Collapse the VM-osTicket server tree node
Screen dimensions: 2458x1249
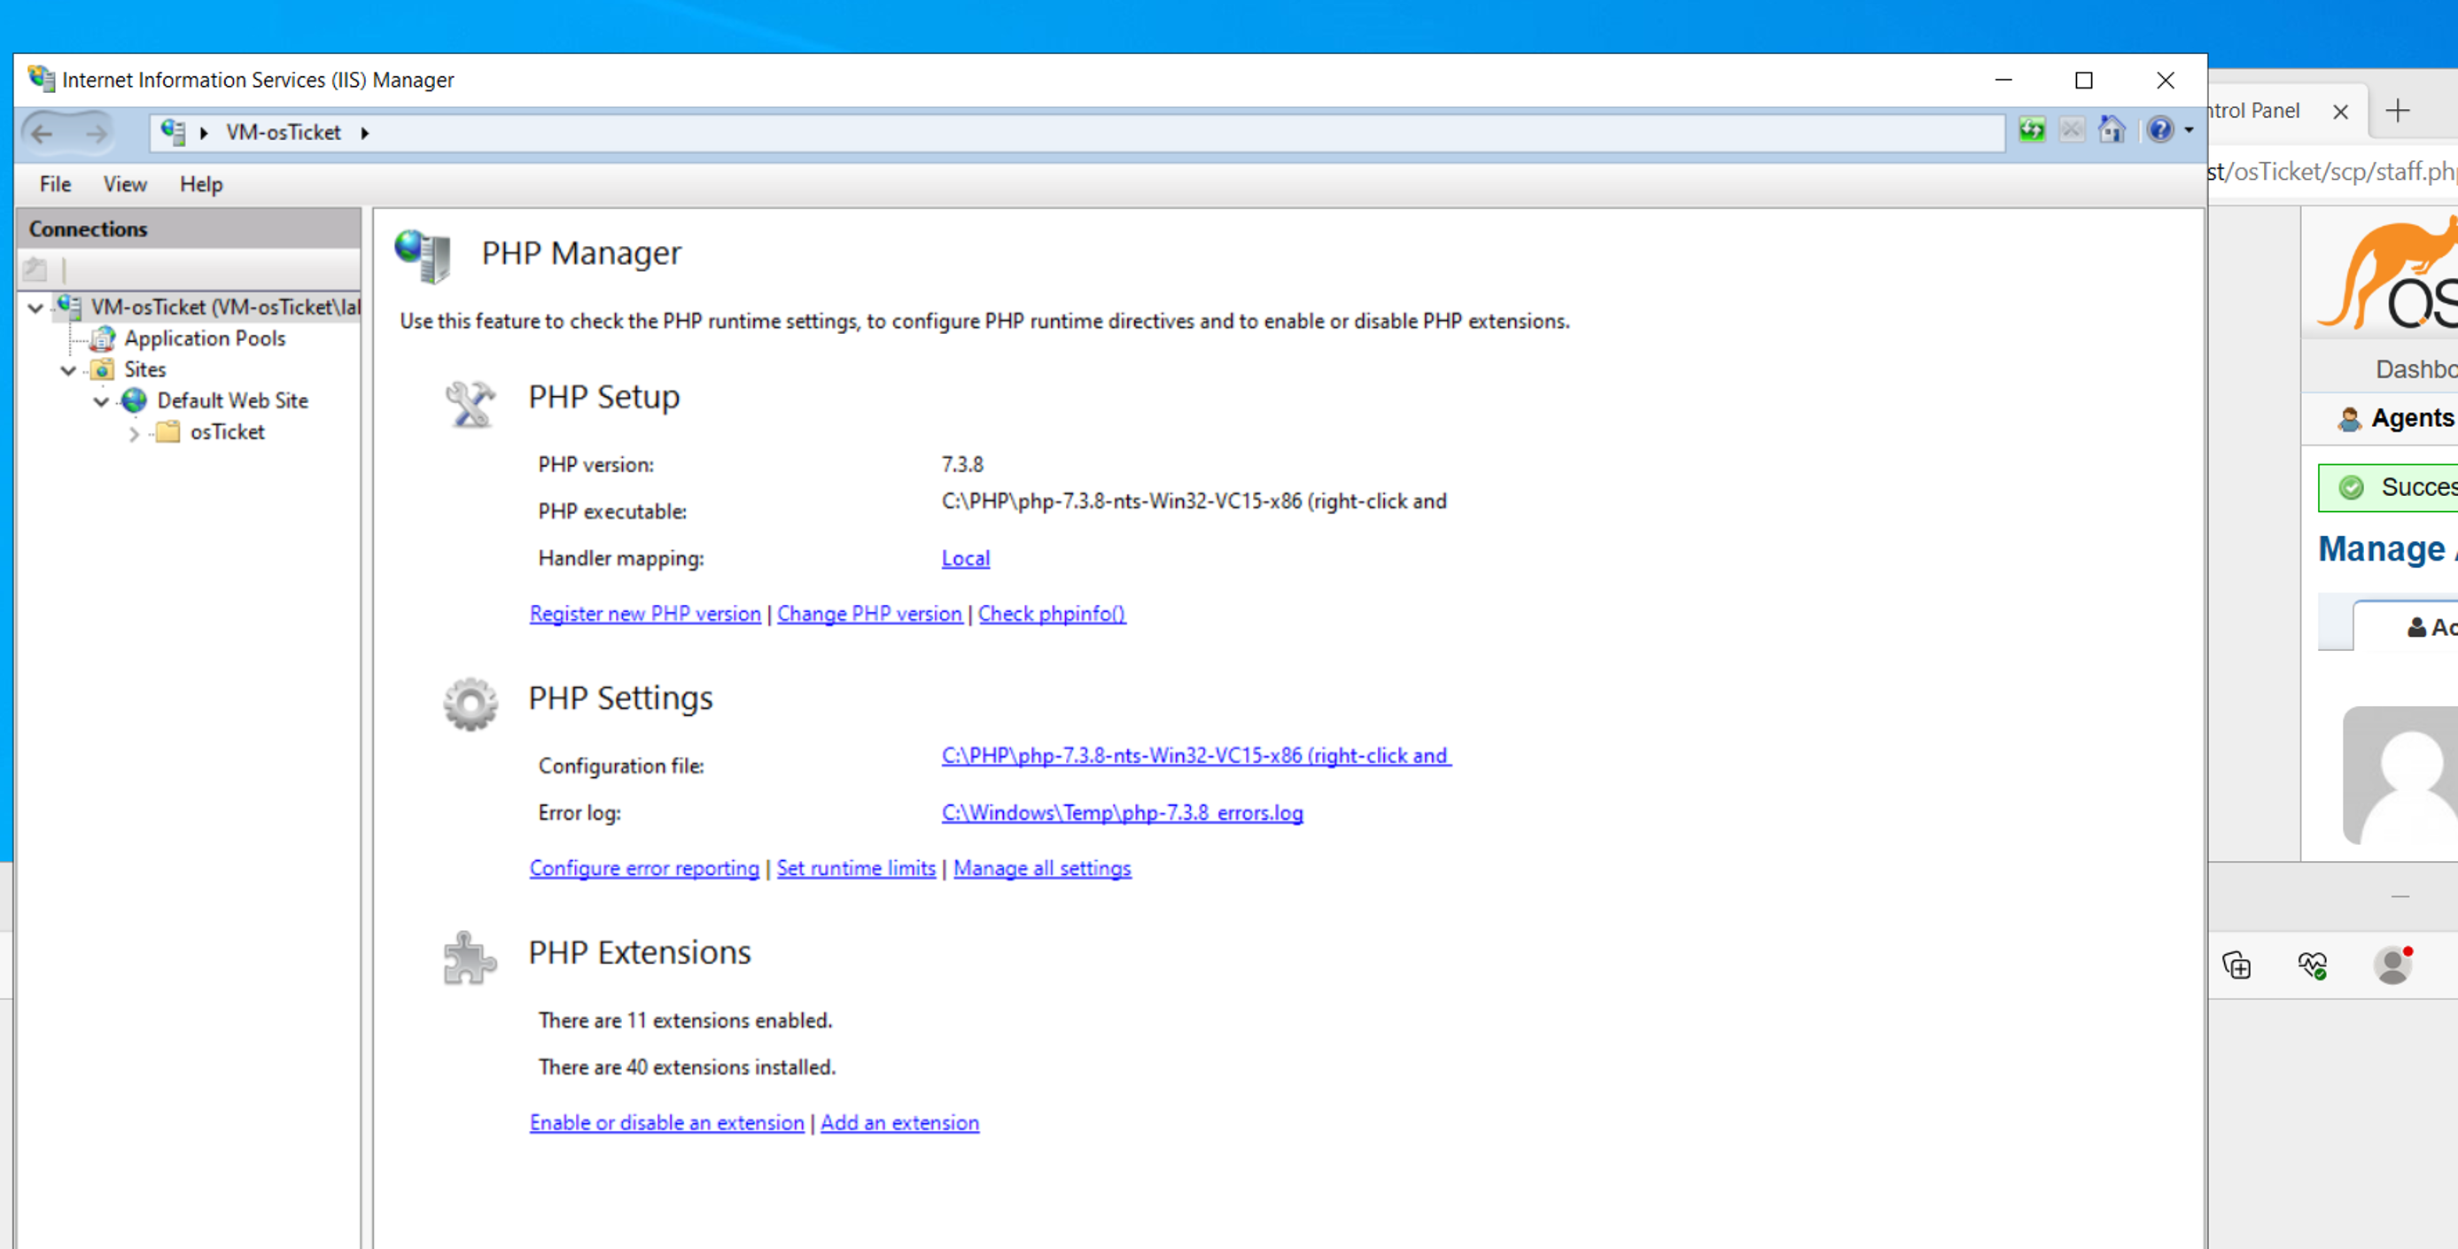(35, 307)
